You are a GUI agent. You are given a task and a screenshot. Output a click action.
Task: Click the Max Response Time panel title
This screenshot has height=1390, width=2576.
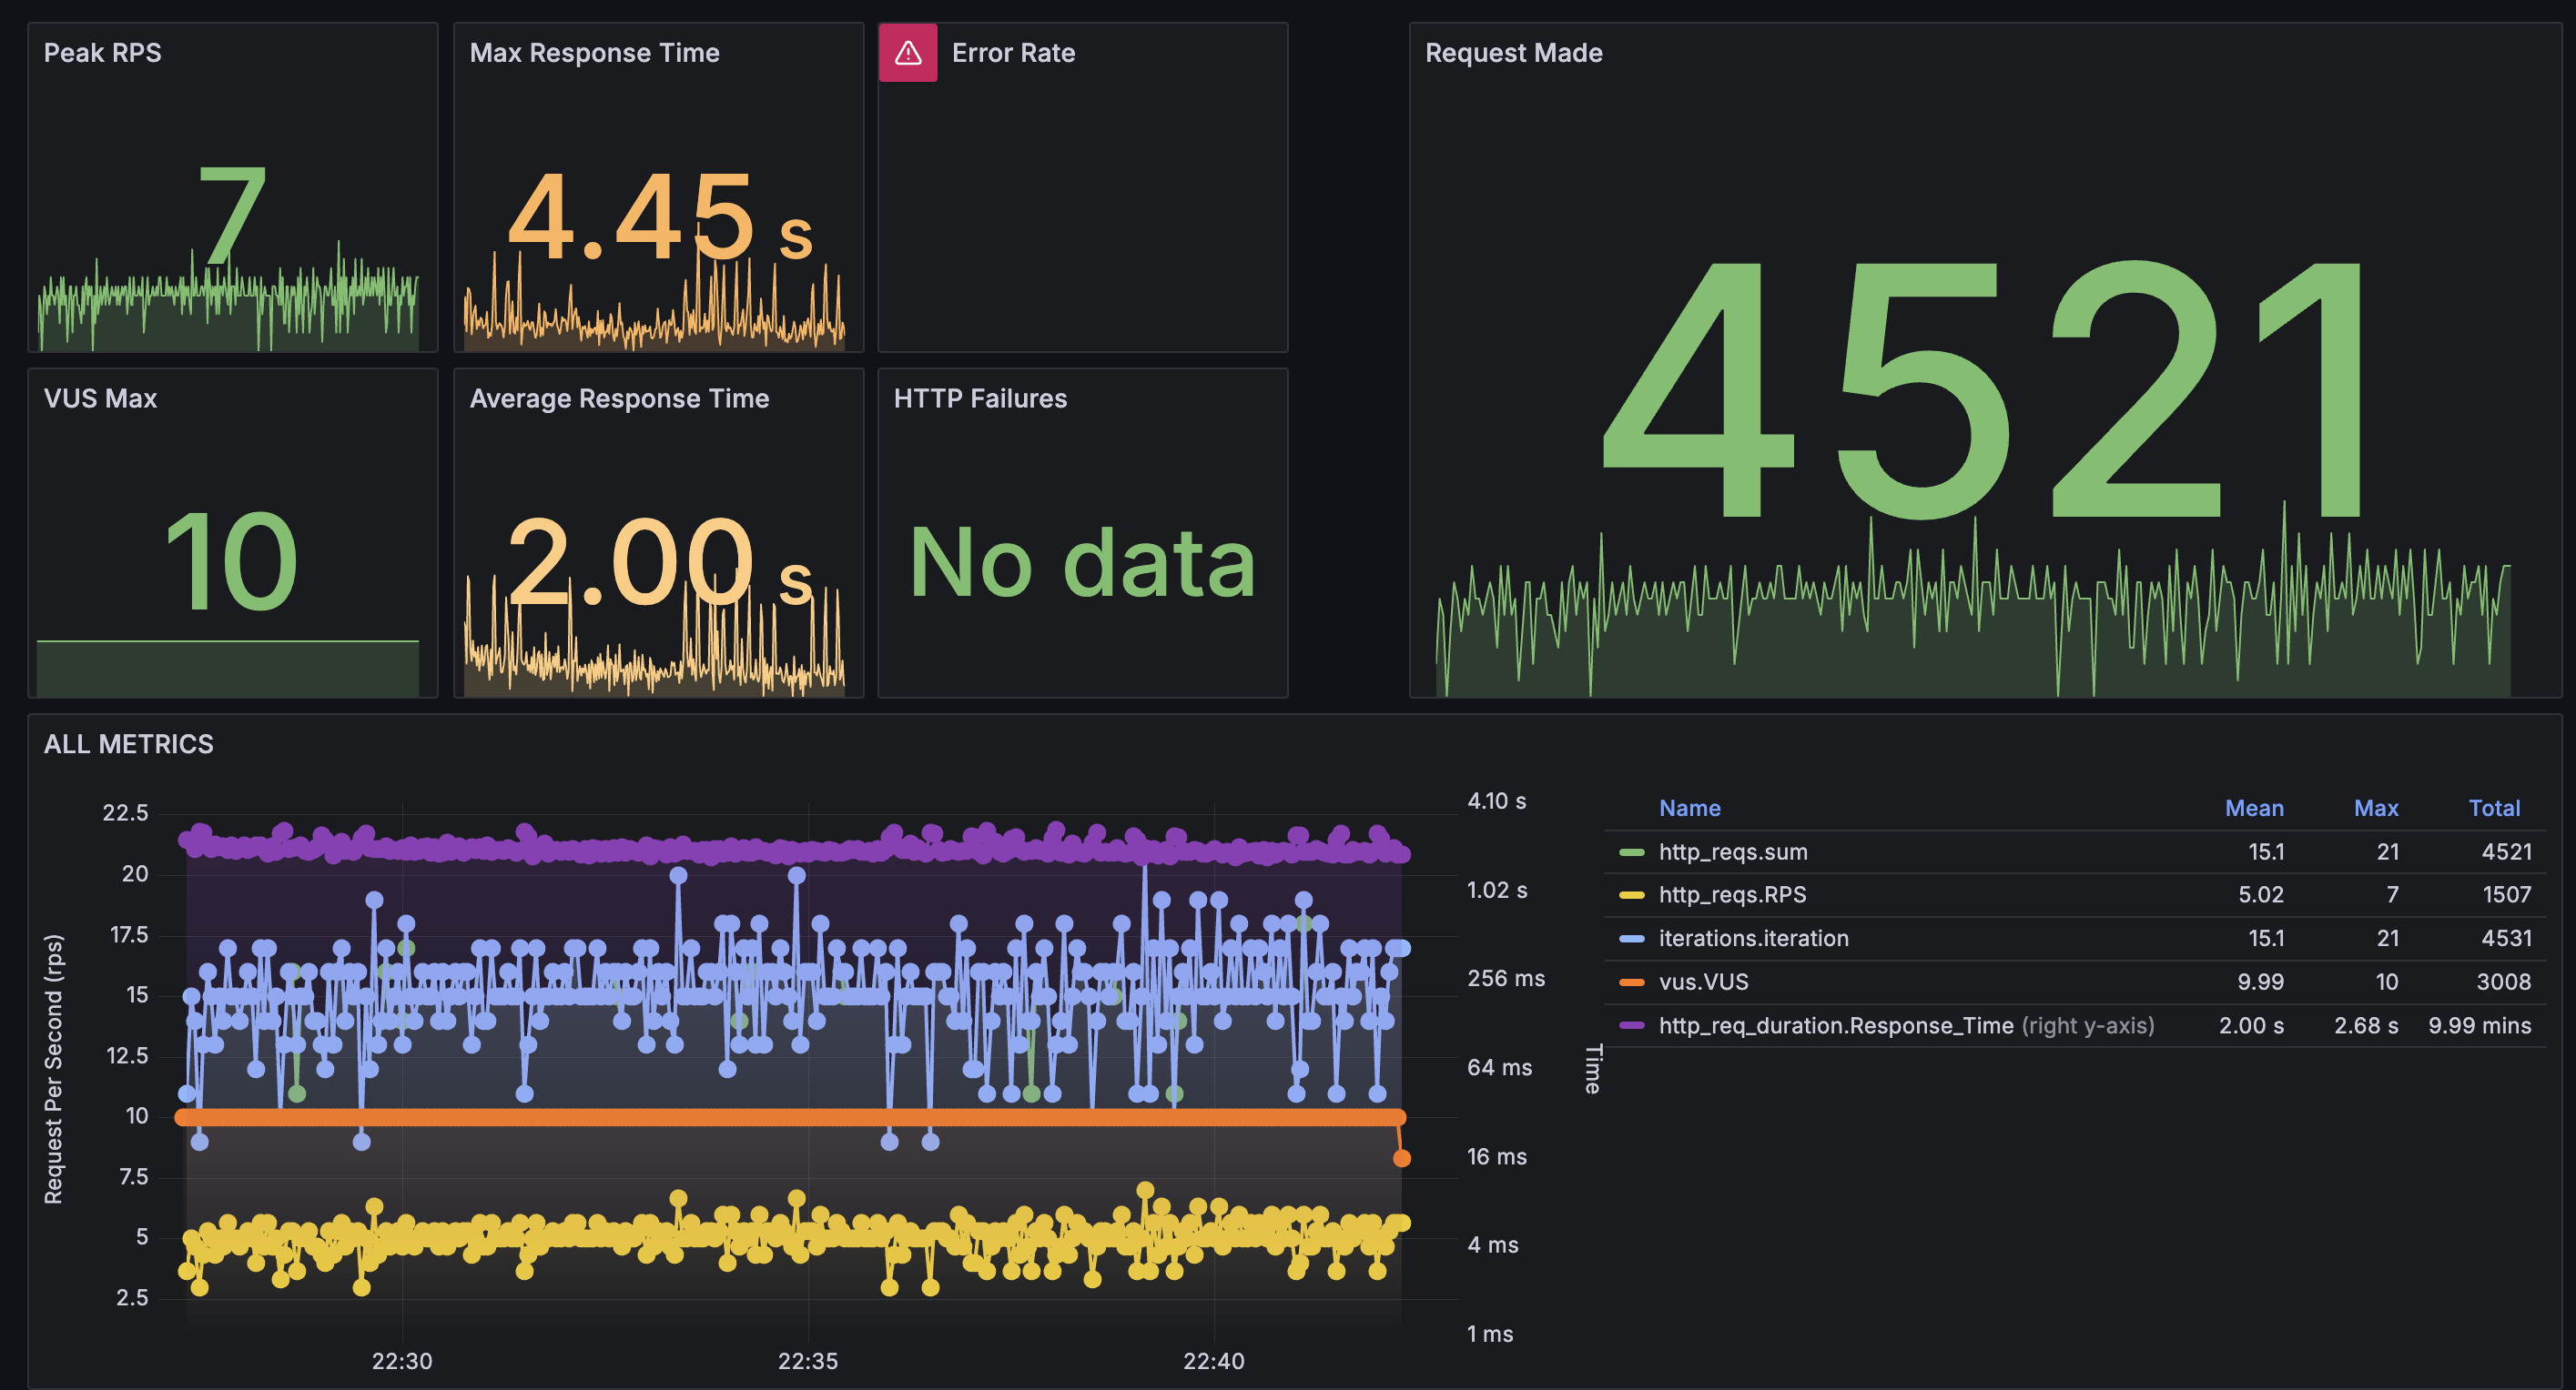(x=594, y=53)
